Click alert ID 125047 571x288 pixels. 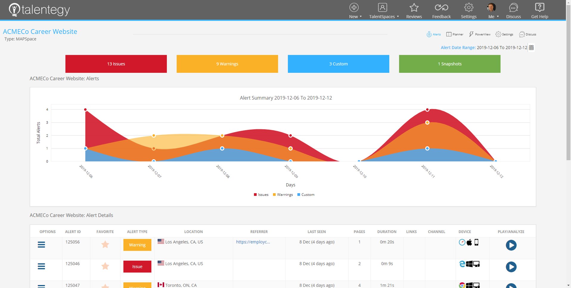(x=72, y=285)
